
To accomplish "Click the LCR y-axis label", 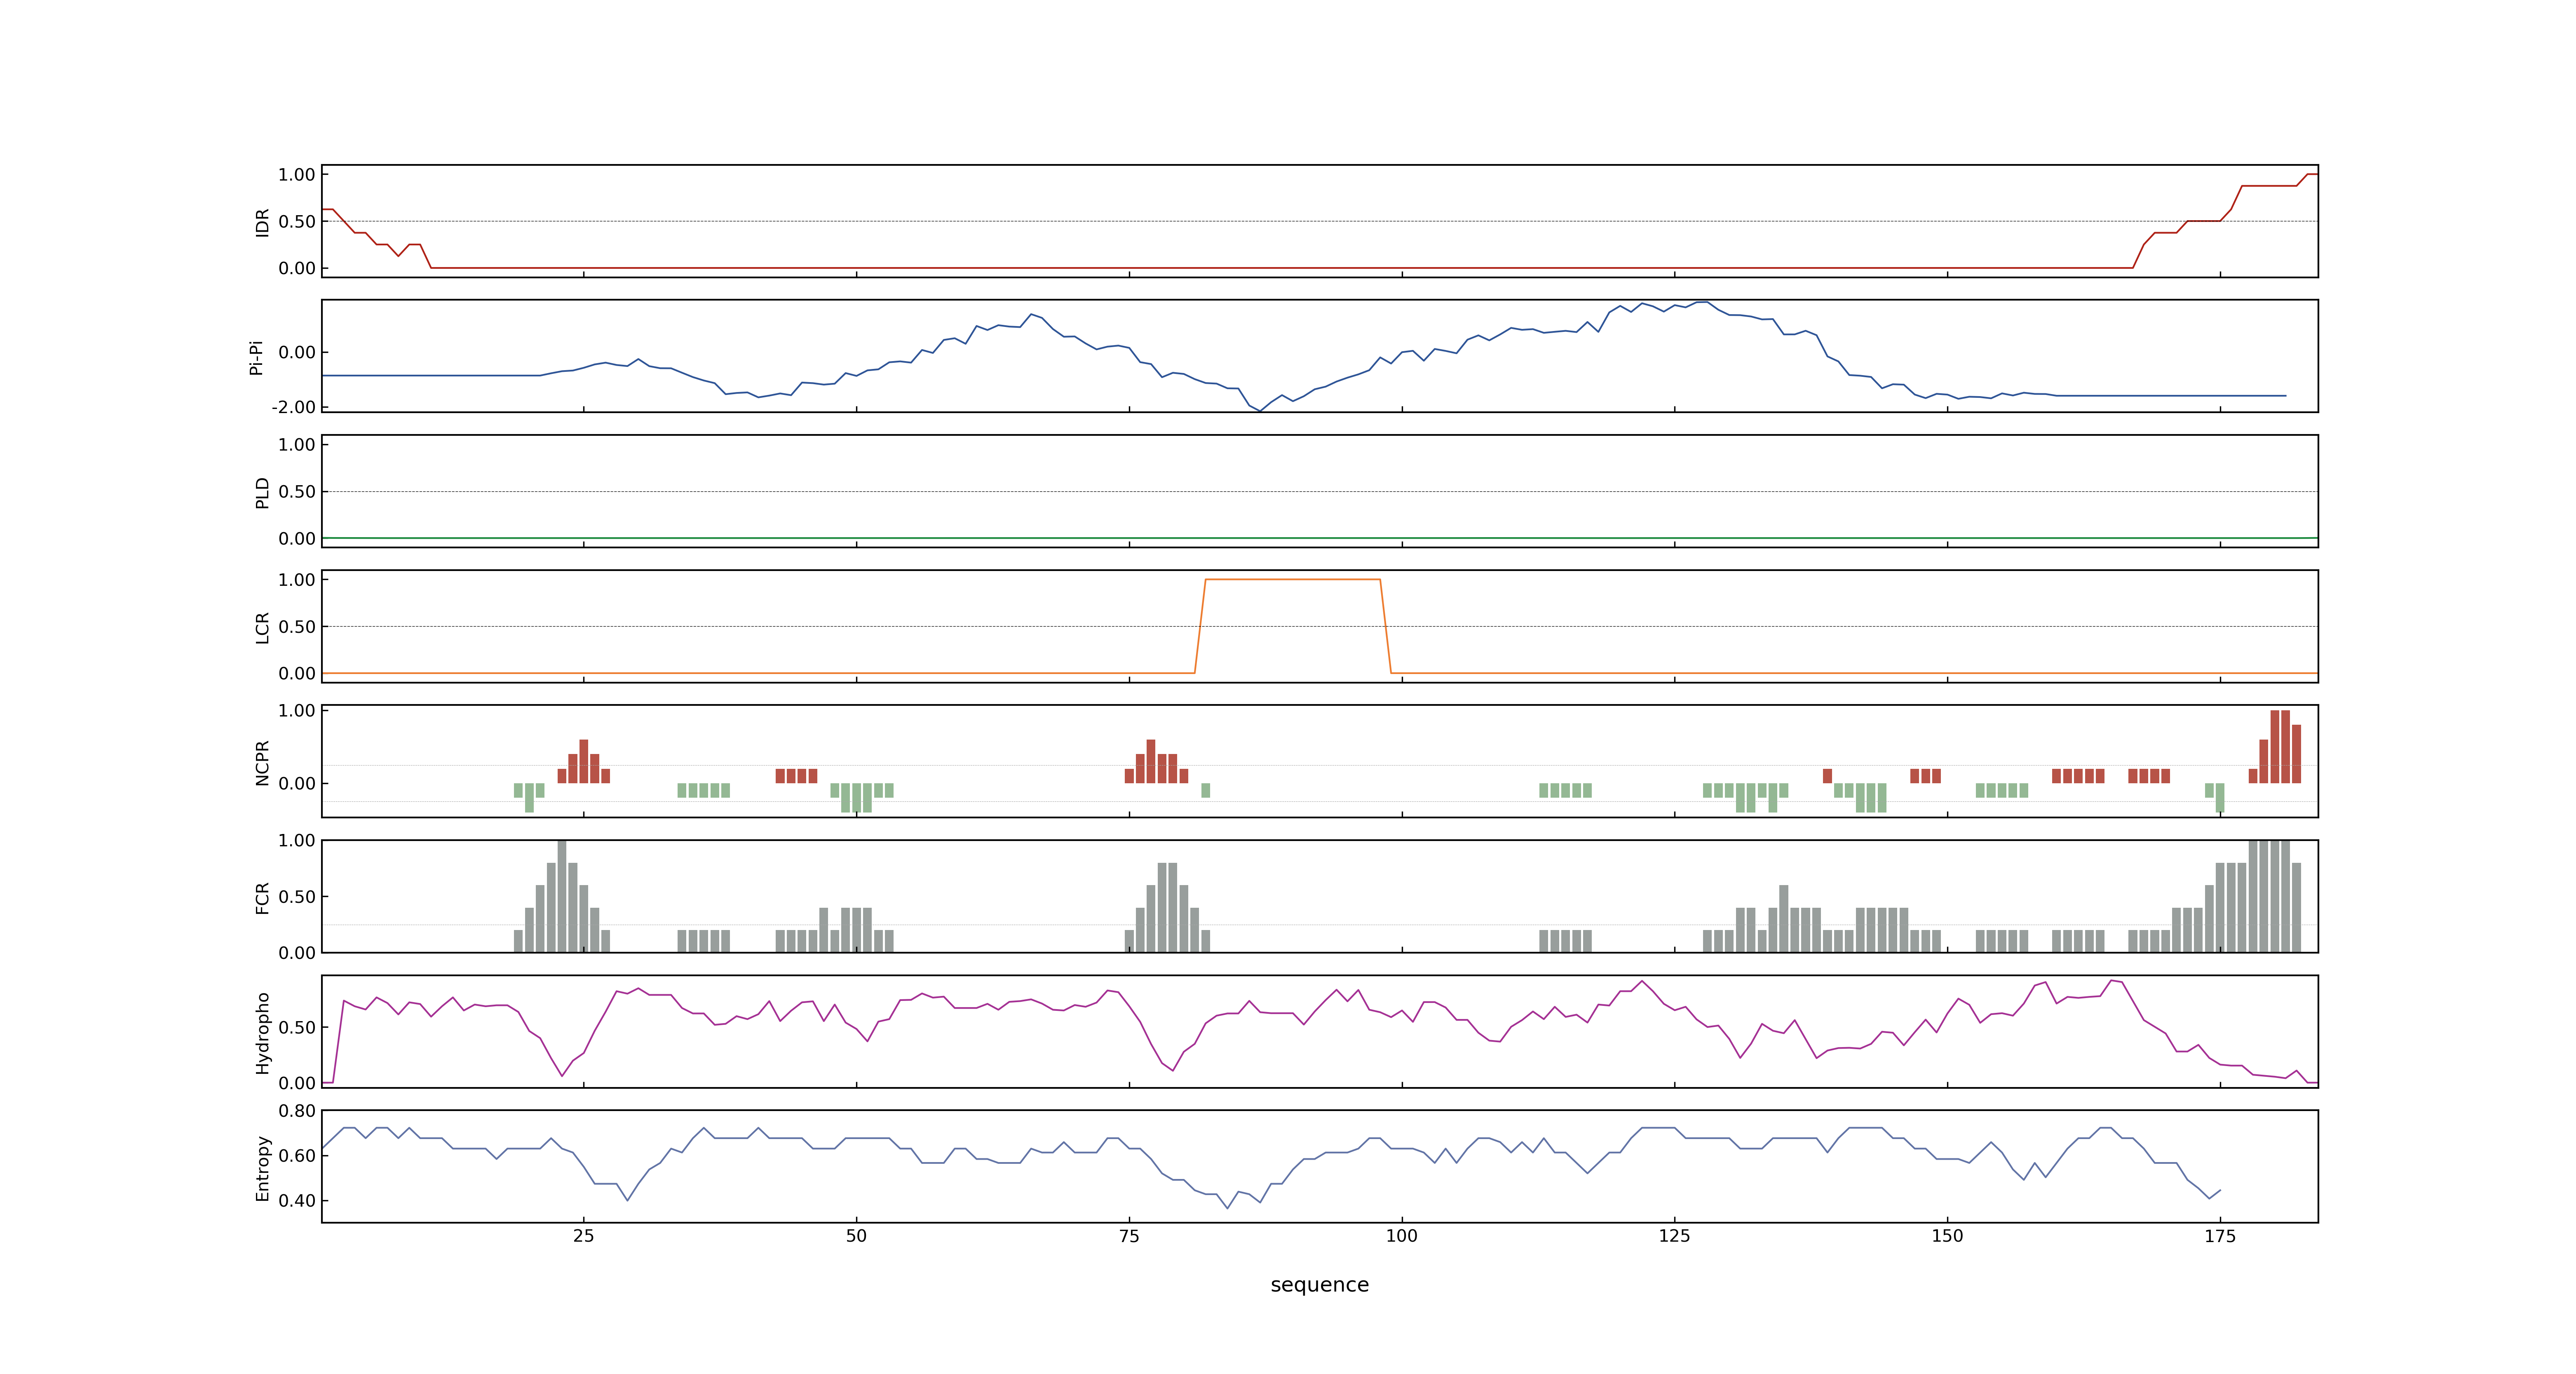I will tap(262, 627).
